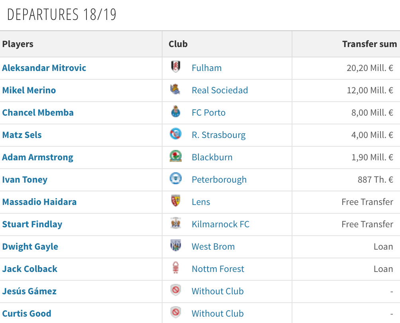Click the Club column header

tap(178, 44)
